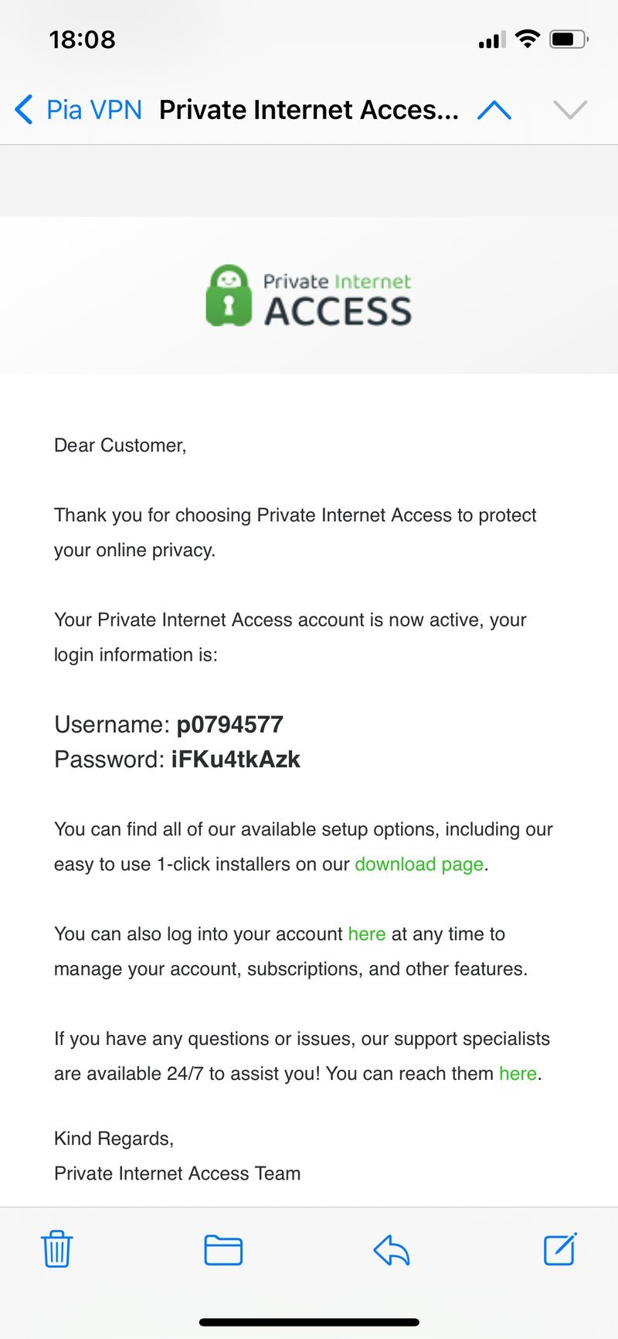This screenshot has width=618, height=1339.
Task: Tap the Private Internet Access subject title
Action: (309, 110)
